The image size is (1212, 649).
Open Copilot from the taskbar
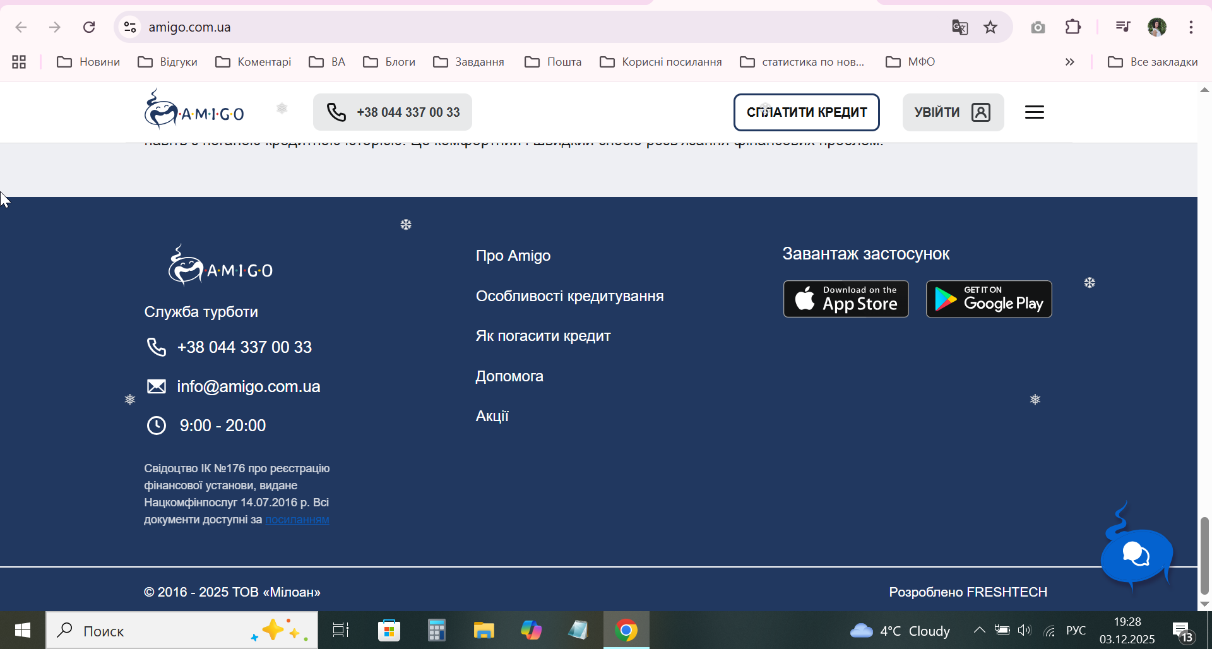pyautogui.click(x=531, y=630)
